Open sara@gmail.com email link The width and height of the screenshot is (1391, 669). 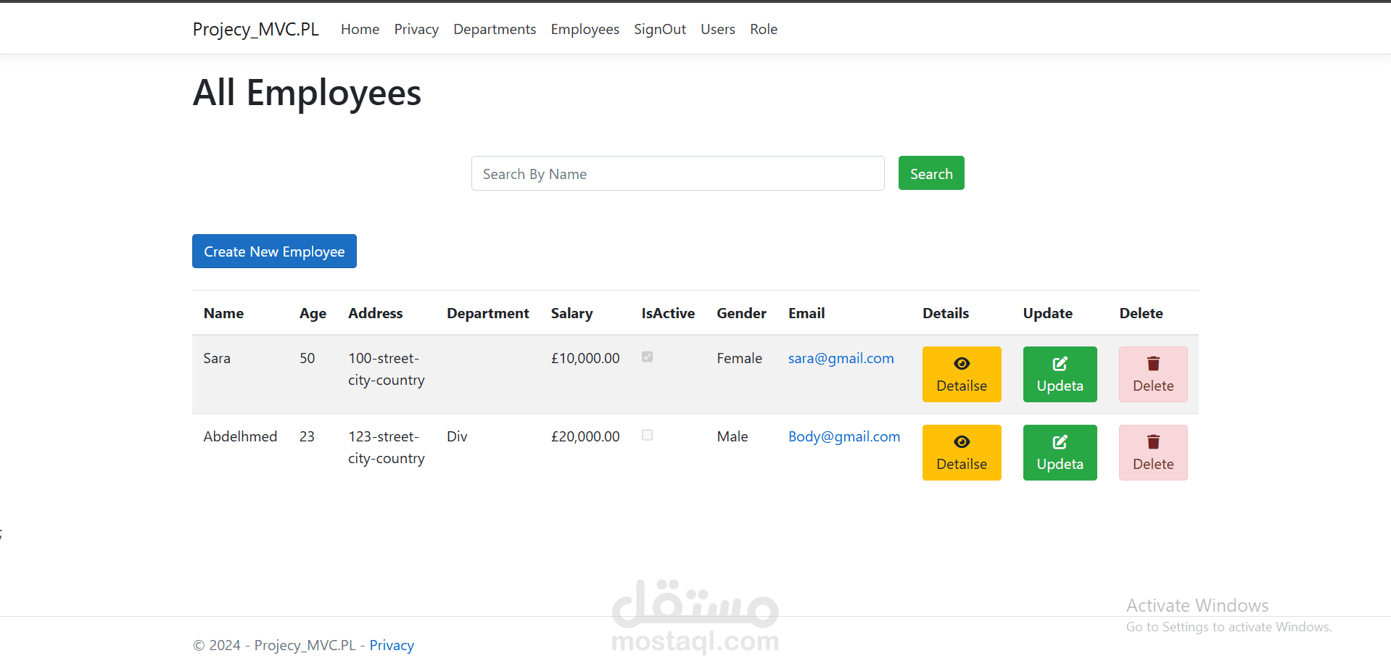(x=841, y=358)
